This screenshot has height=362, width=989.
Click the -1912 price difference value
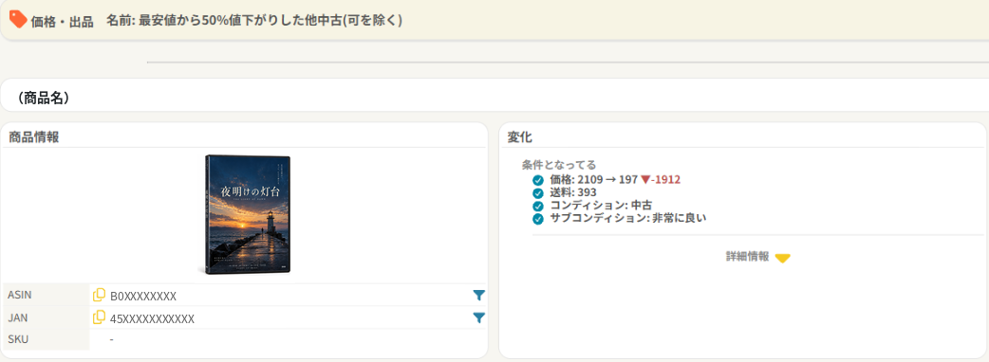[666, 180]
